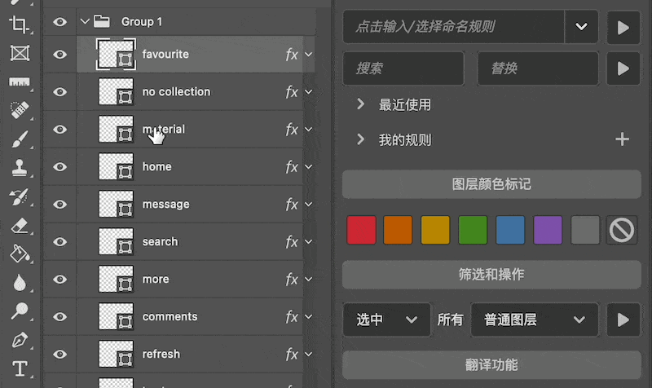Collapse the Group 1 folder
Image resolution: width=652 pixels, height=388 pixels.
pyautogui.click(x=85, y=21)
